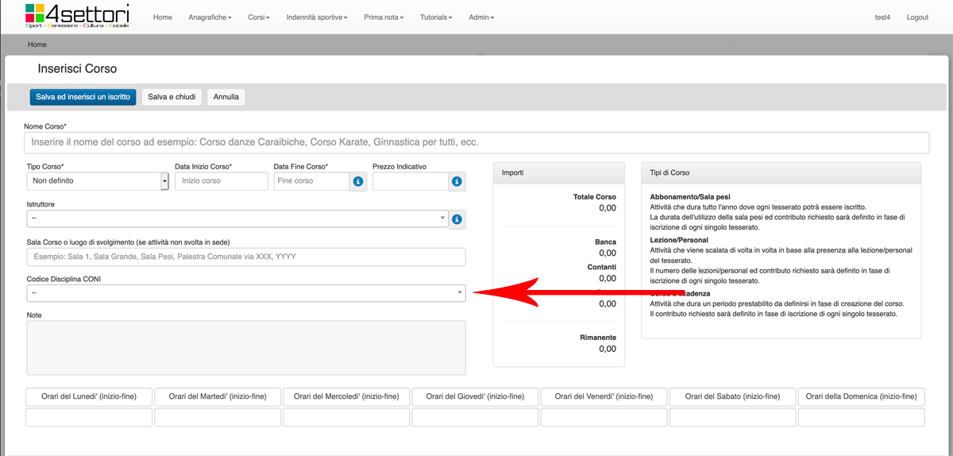Open the Corsi menu

click(x=259, y=17)
